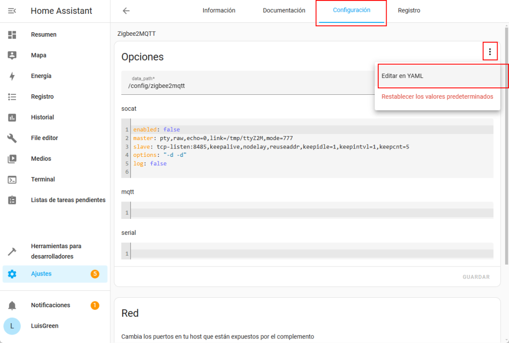The height and width of the screenshot is (343, 509).
Task: Switch to the Información tab
Action: point(219,10)
